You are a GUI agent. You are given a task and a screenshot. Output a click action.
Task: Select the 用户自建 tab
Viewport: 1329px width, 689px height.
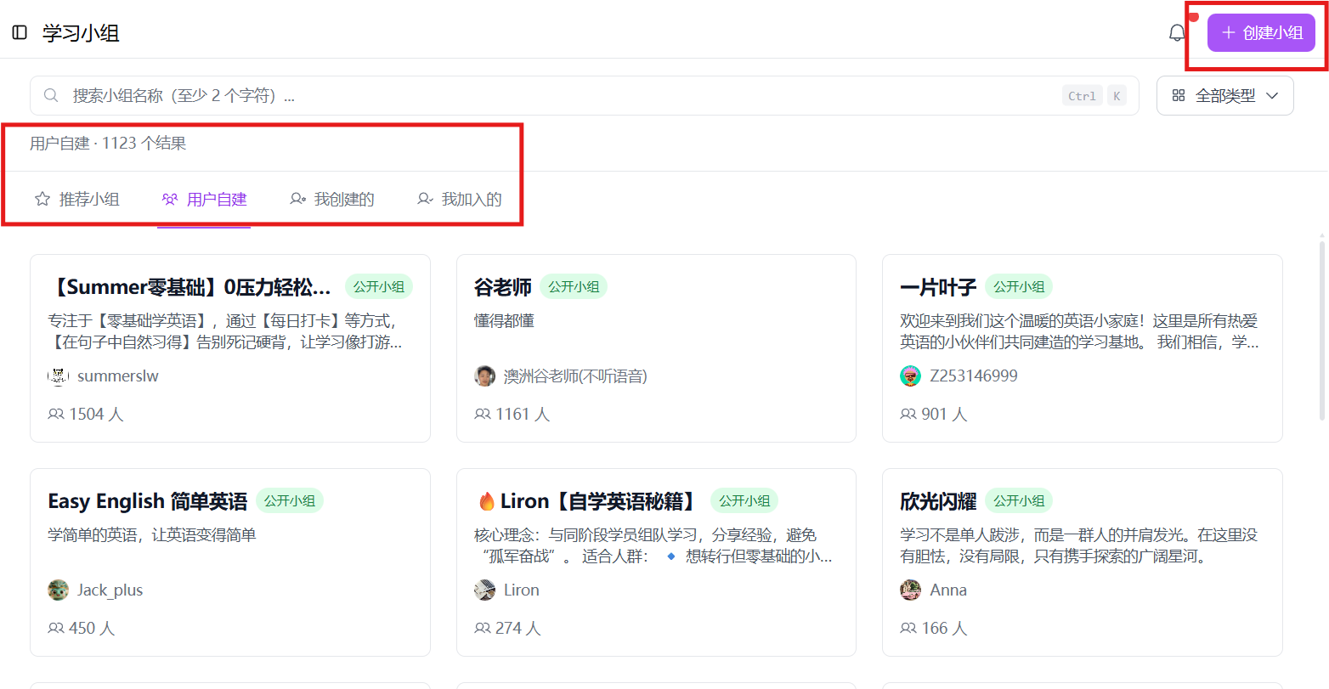(204, 200)
